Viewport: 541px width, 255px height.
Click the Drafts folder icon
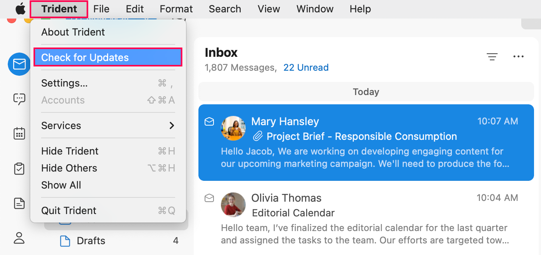pos(65,241)
